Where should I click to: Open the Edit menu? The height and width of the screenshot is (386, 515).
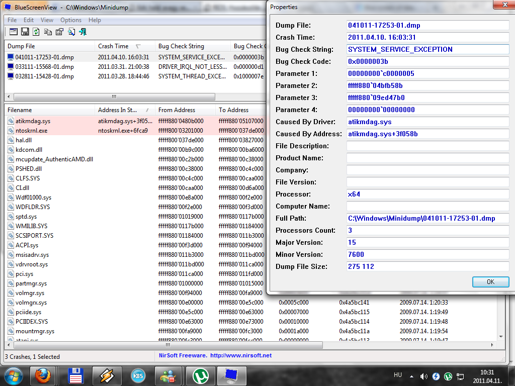(x=29, y=20)
